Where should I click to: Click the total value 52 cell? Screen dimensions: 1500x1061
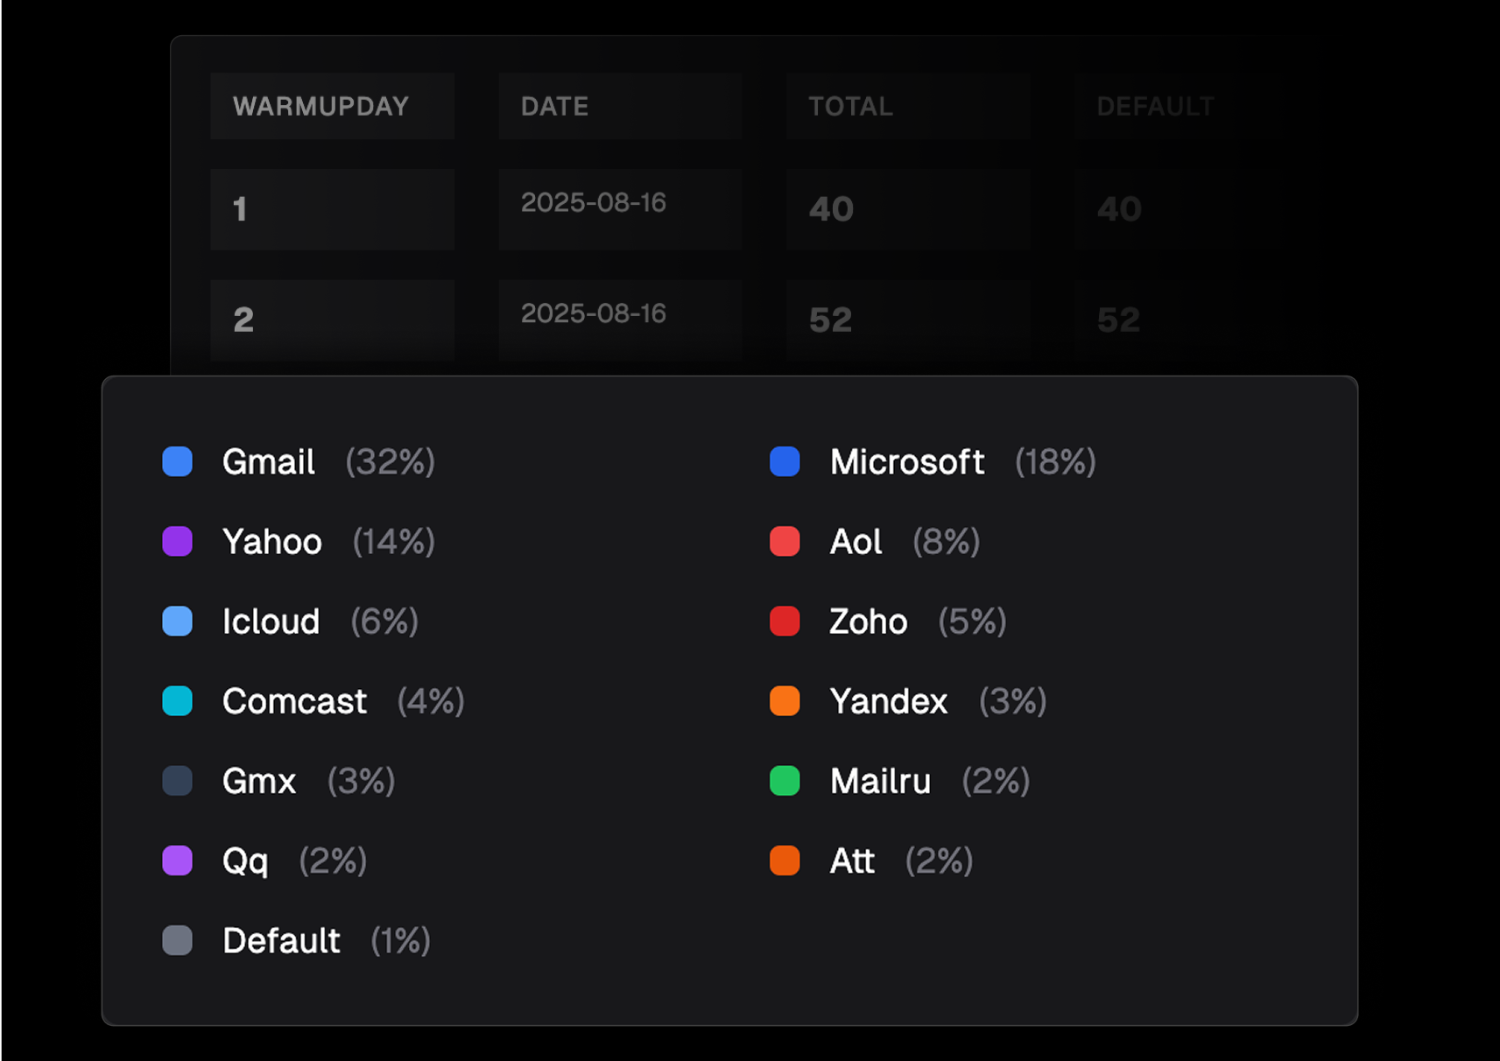click(909, 320)
